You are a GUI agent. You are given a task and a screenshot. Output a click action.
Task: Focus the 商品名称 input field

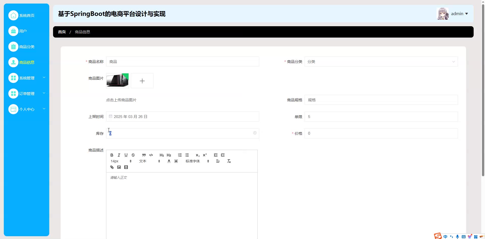coord(183,62)
